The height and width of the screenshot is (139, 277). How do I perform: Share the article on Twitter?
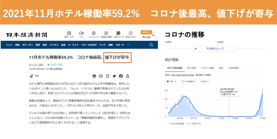pos(114,76)
